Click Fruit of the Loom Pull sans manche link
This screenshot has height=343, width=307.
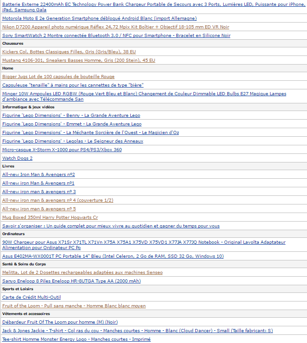(x=74, y=306)
